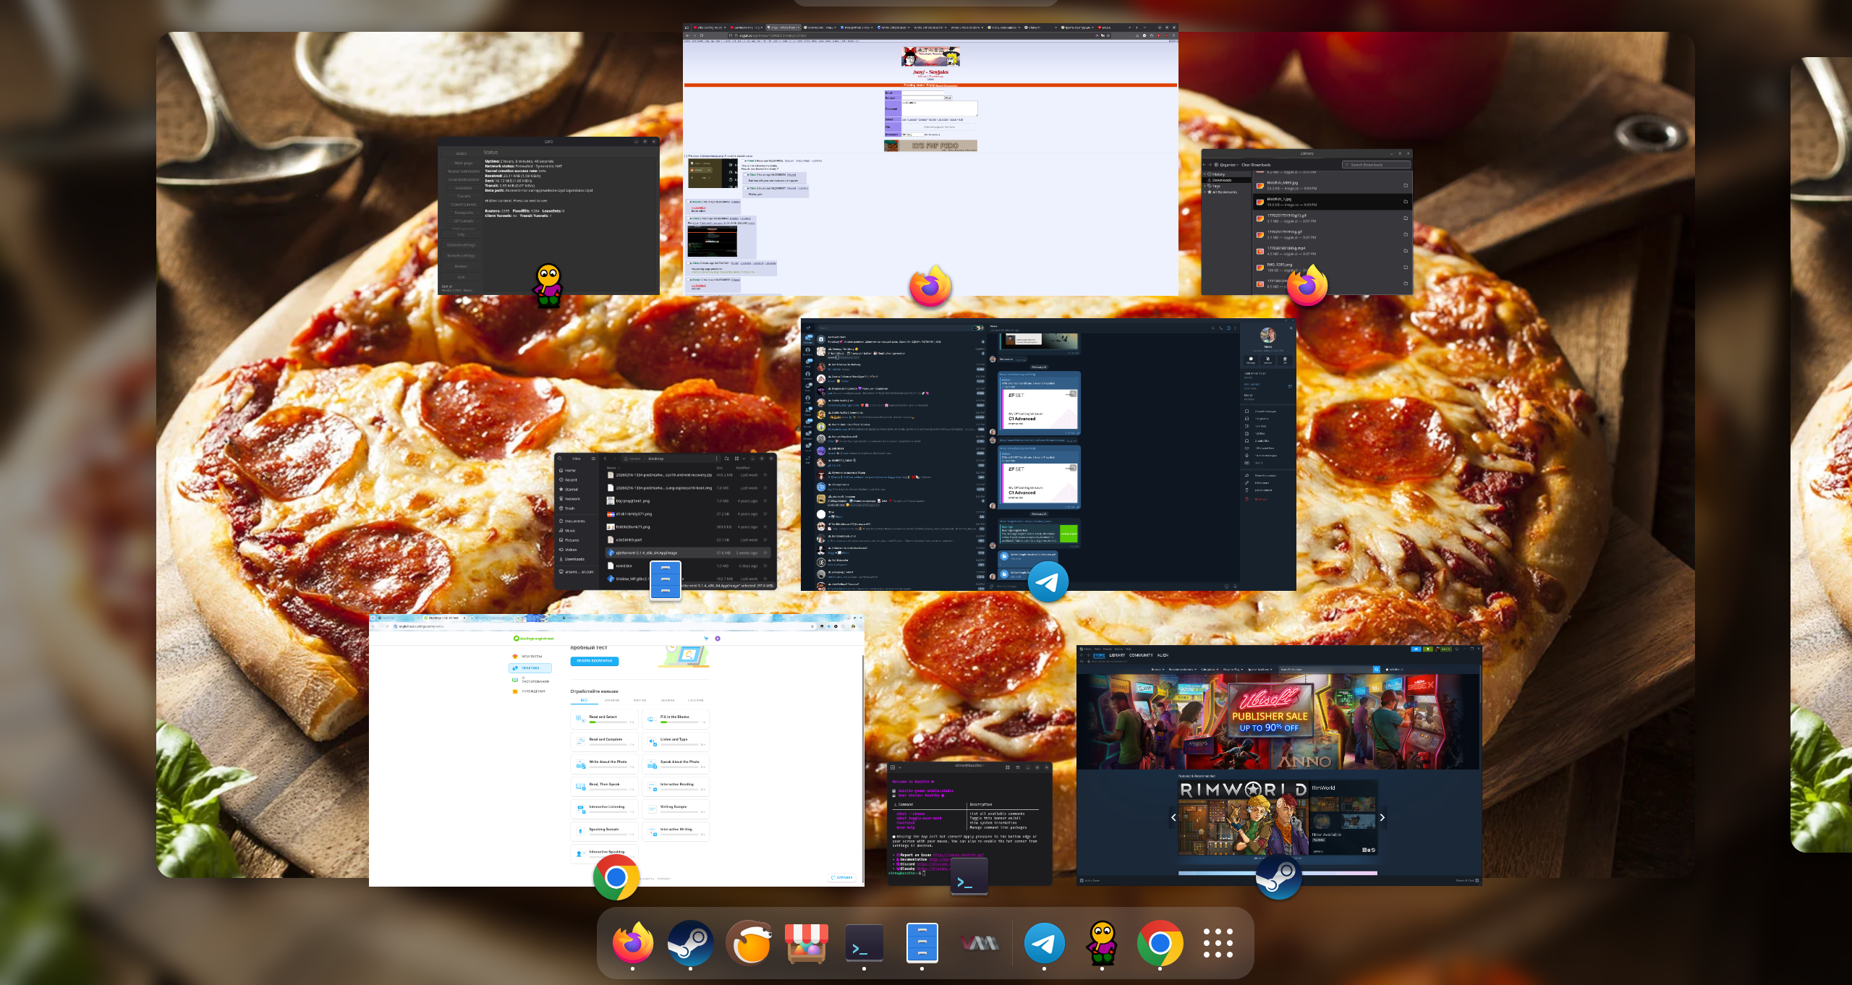Screen dimensions: 1852x985
Task: Launch Virtual Machine Manager from the dock
Action: [x=980, y=942]
